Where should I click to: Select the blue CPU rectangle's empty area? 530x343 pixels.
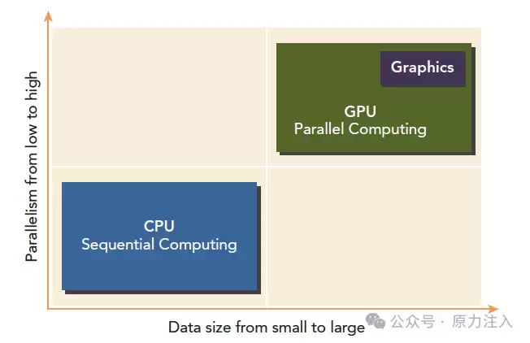tap(159, 271)
